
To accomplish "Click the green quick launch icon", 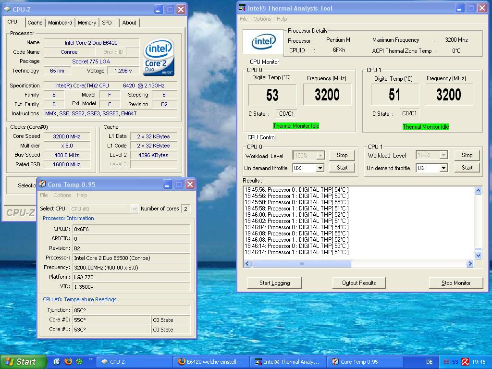I will pos(79,361).
